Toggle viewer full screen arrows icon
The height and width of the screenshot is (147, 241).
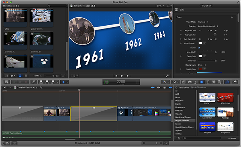[167, 76]
